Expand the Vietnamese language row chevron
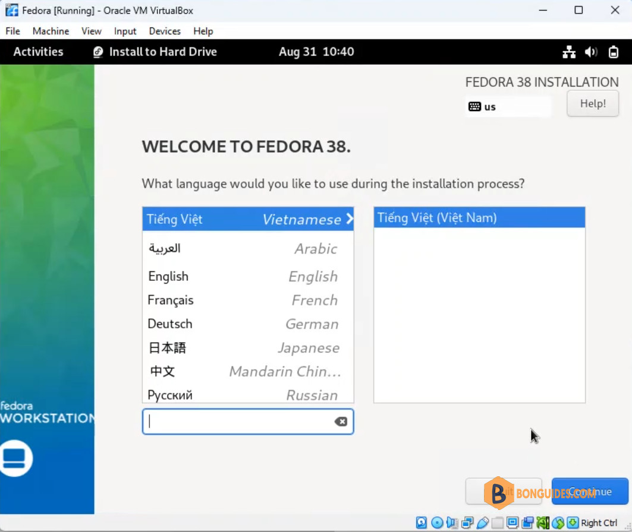 pos(350,218)
